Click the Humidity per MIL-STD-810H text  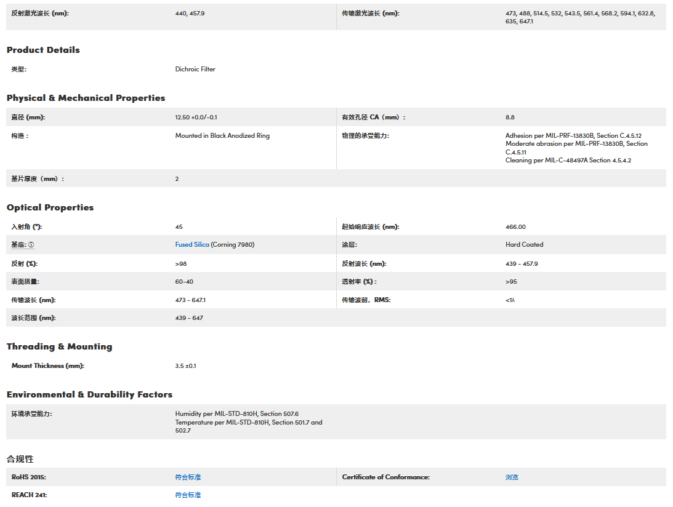pyautogui.click(x=236, y=414)
